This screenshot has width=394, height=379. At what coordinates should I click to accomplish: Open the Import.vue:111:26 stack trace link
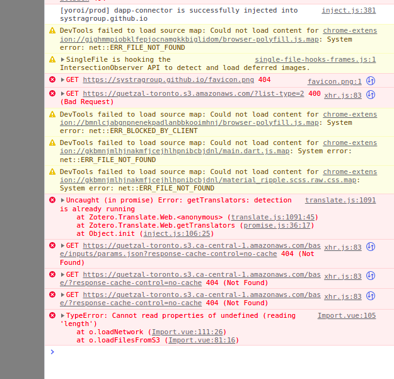(x=187, y=332)
